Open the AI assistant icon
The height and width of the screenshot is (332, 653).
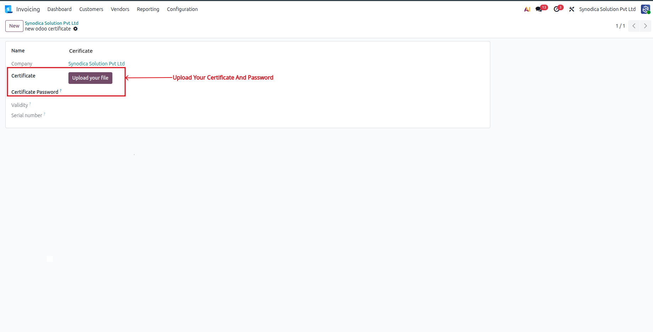(527, 9)
